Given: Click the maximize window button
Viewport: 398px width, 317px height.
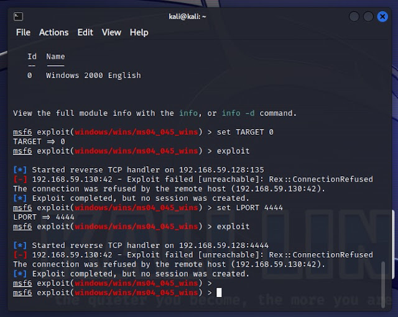Looking at the screenshot, I should (368, 17).
